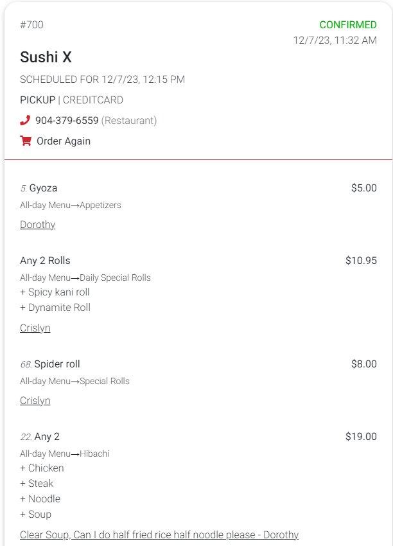Click the $10.95 price
Screen dimensions: 393x546
click(361, 261)
